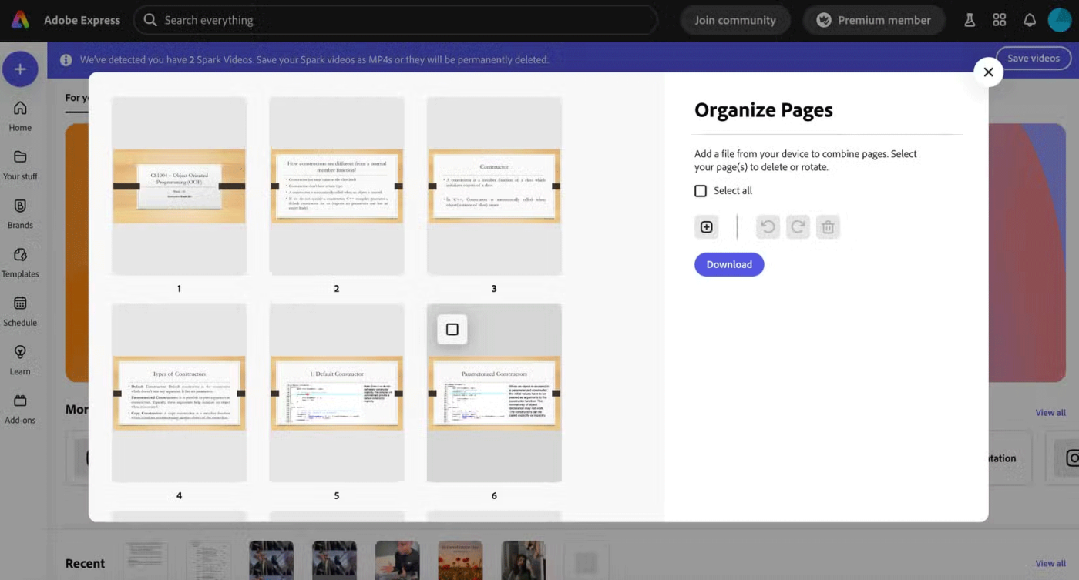Go to Brands in the sidebar

click(x=21, y=214)
